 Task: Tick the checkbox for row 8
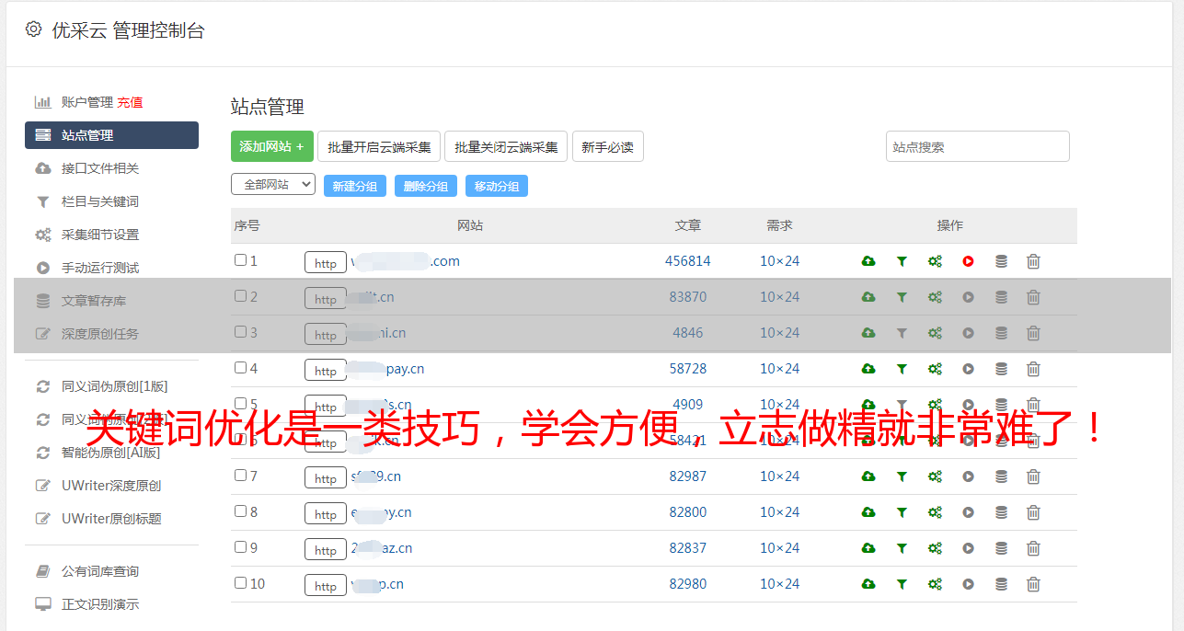240,511
